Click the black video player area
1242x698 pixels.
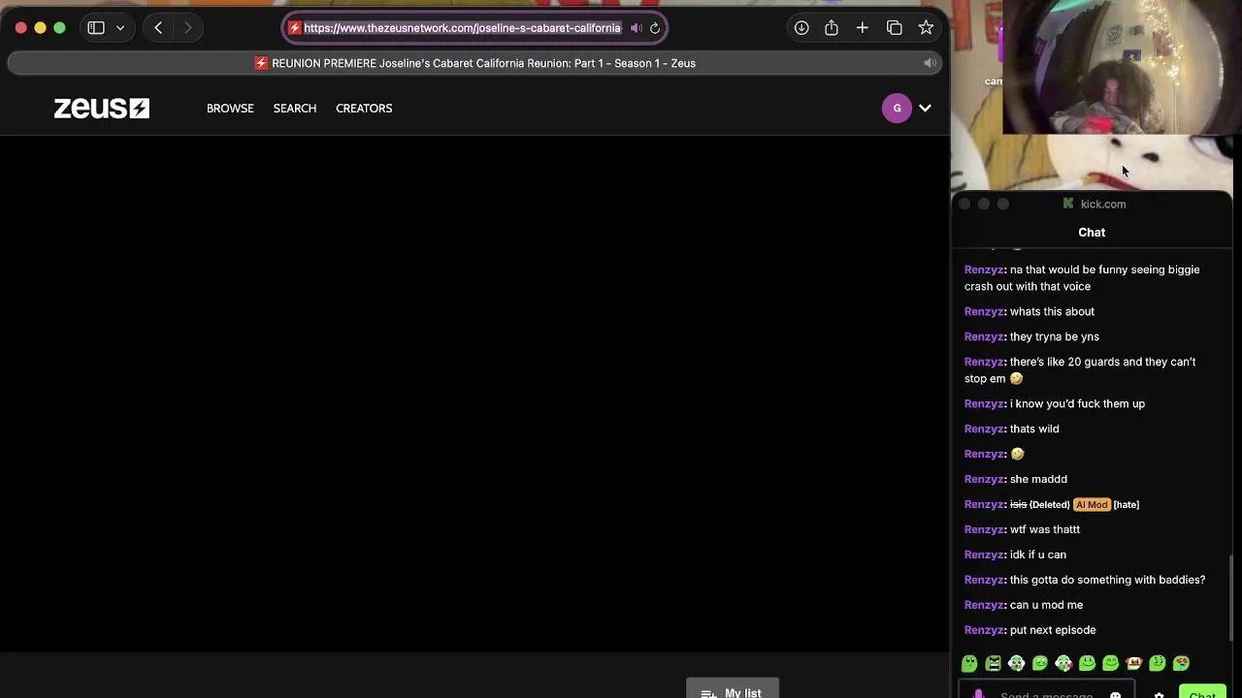(474, 394)
